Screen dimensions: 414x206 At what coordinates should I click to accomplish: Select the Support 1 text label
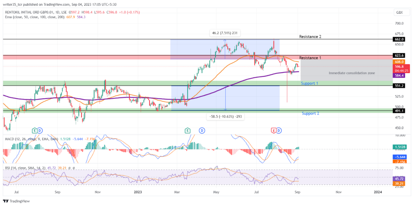(309, 83)
